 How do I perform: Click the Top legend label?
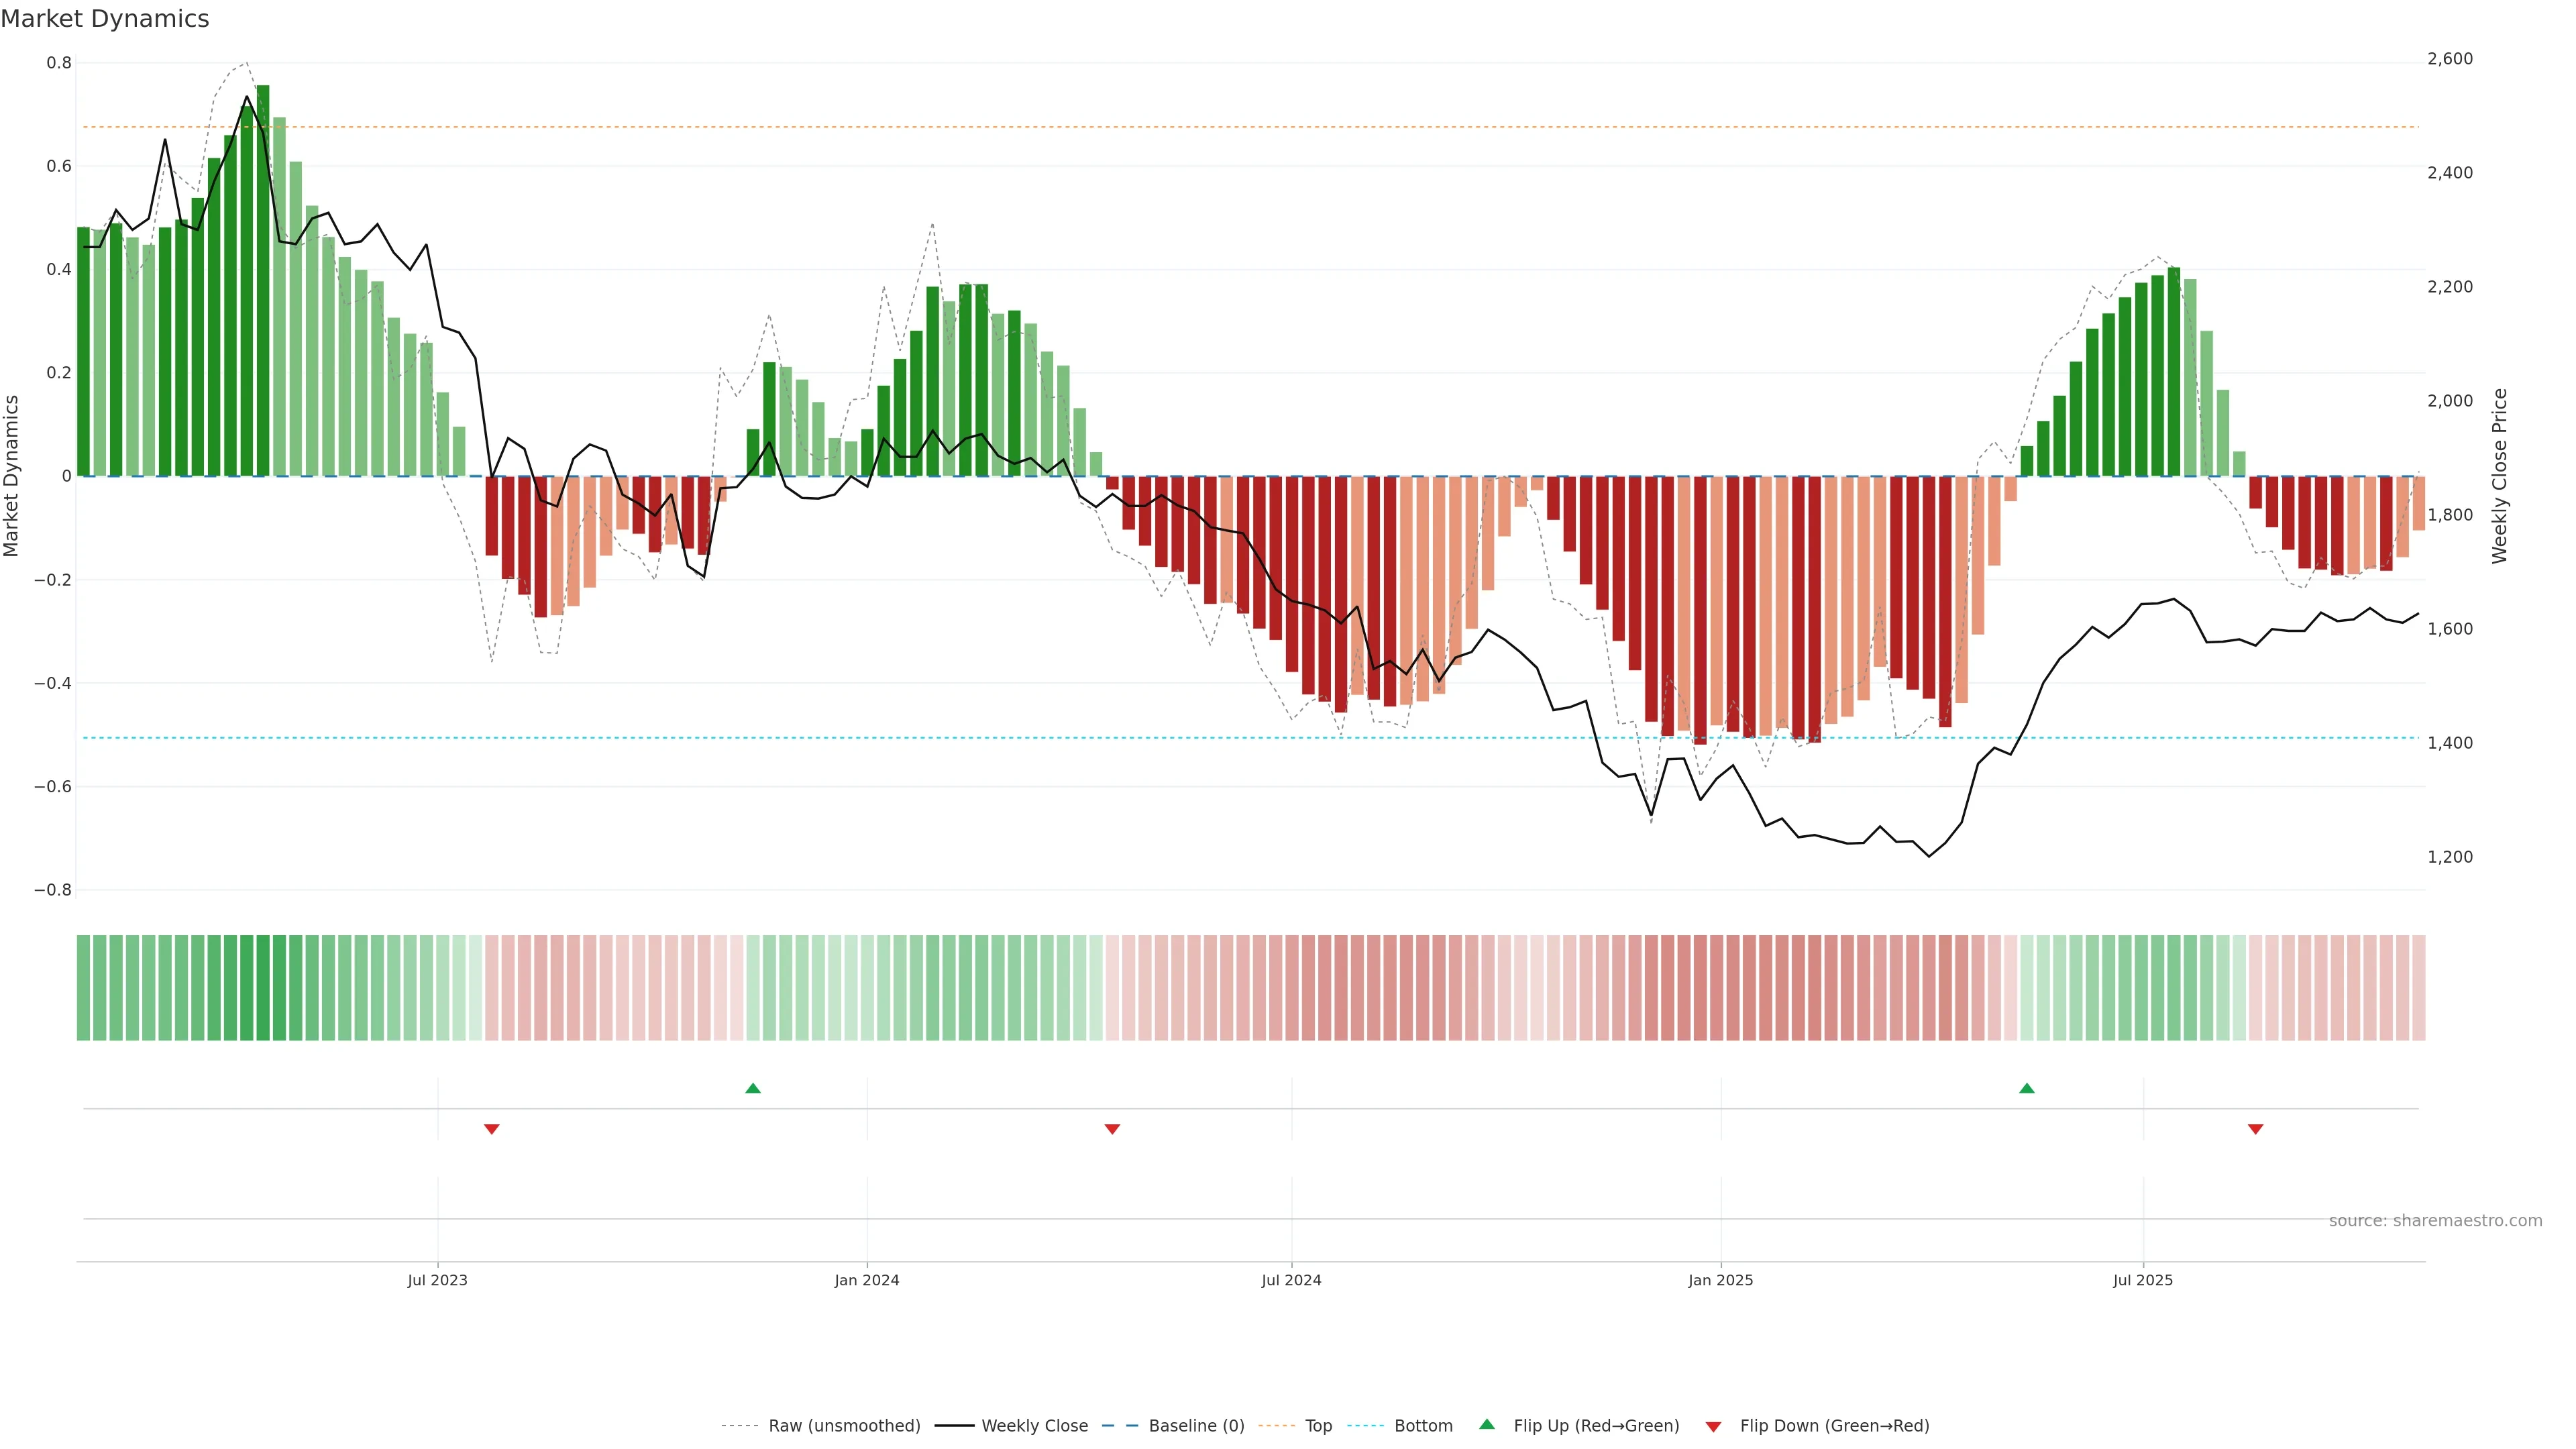click(x=1318, y=1425)
